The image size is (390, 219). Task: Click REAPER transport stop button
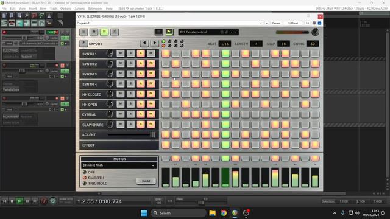tap(12, 201)
